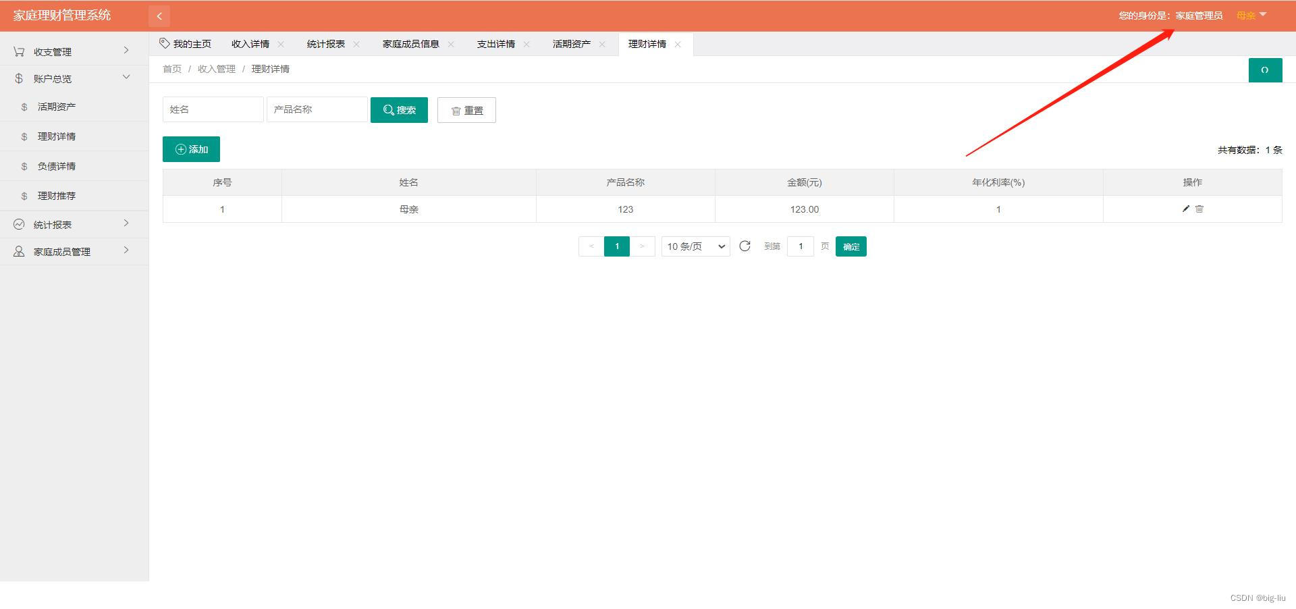
Task: Click the 操作 column header
Action: (x=1193, y=182)
